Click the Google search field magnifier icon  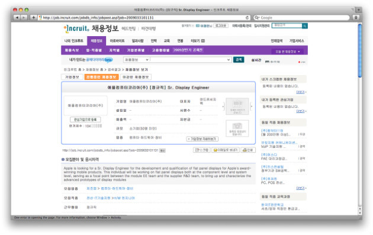[257, 18]
